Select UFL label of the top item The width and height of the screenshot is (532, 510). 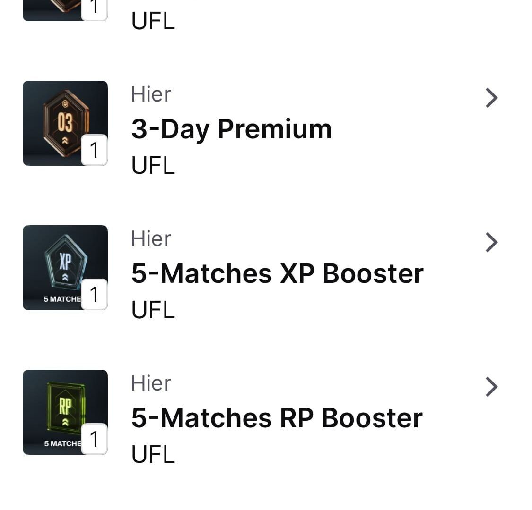click(153, 21)
